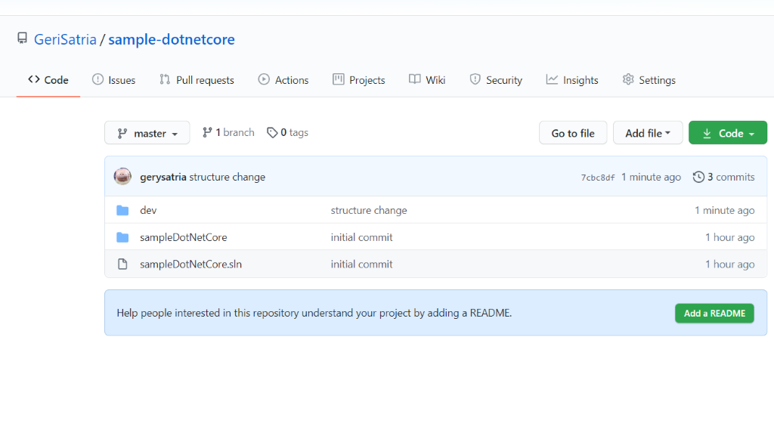Click the branch icon next to 1 branch
Screen dimensions: 774x442
coord(207,133)
